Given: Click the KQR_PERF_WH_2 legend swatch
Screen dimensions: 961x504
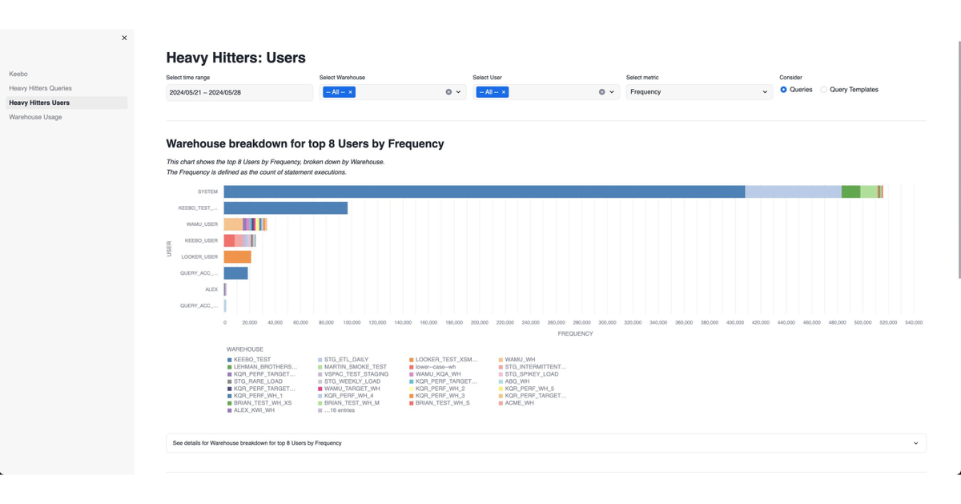Looking at the screenshot, I should [x=412, y=389].
